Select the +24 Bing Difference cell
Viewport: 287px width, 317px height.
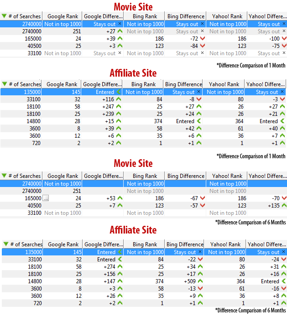[183, 114]
